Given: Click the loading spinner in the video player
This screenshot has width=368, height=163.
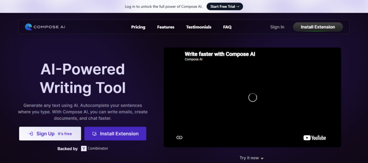Looking at the screenshot, I should click(253, 97).
